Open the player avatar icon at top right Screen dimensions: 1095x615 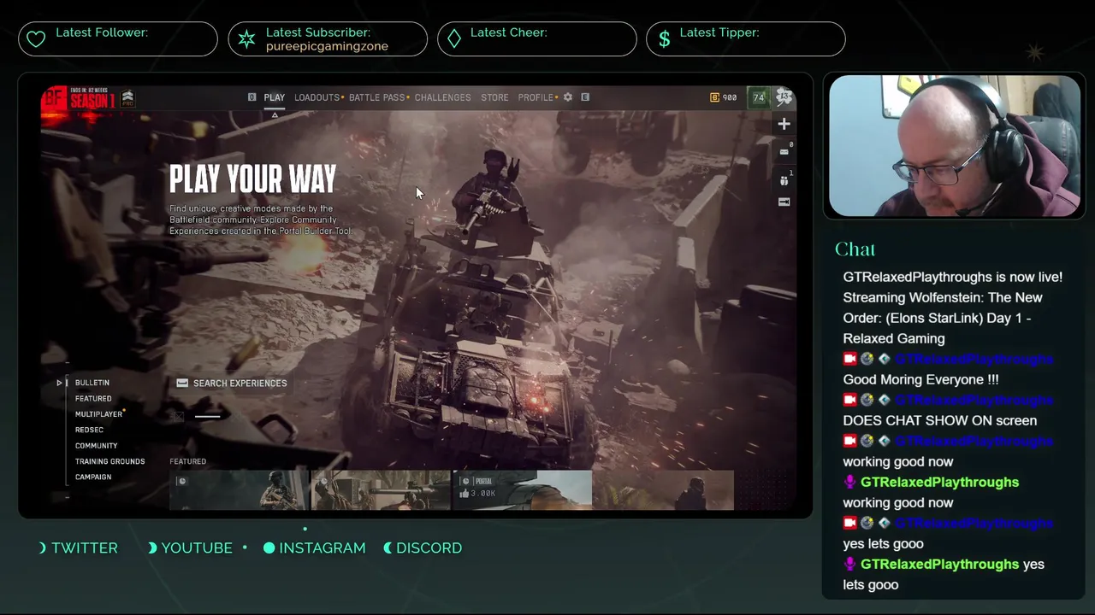(x=784, y=97)
